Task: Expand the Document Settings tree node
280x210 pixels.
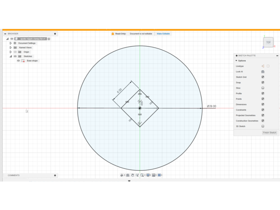Action: click(11, 43)
